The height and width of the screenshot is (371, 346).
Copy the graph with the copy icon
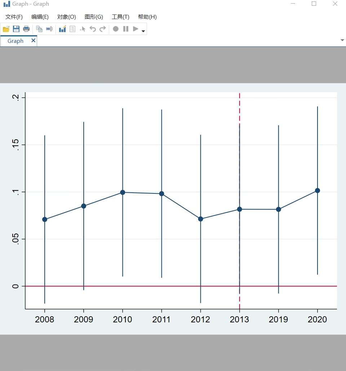click(x=39, y=29)
